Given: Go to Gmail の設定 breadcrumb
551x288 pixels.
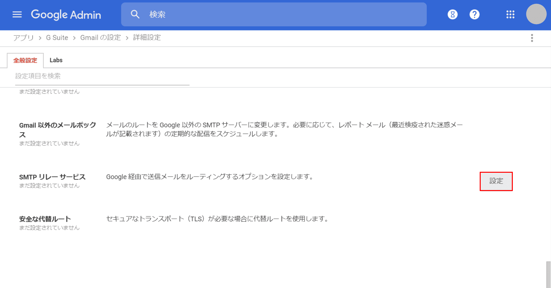Looking at the screenshot, I should click(101, 38).
